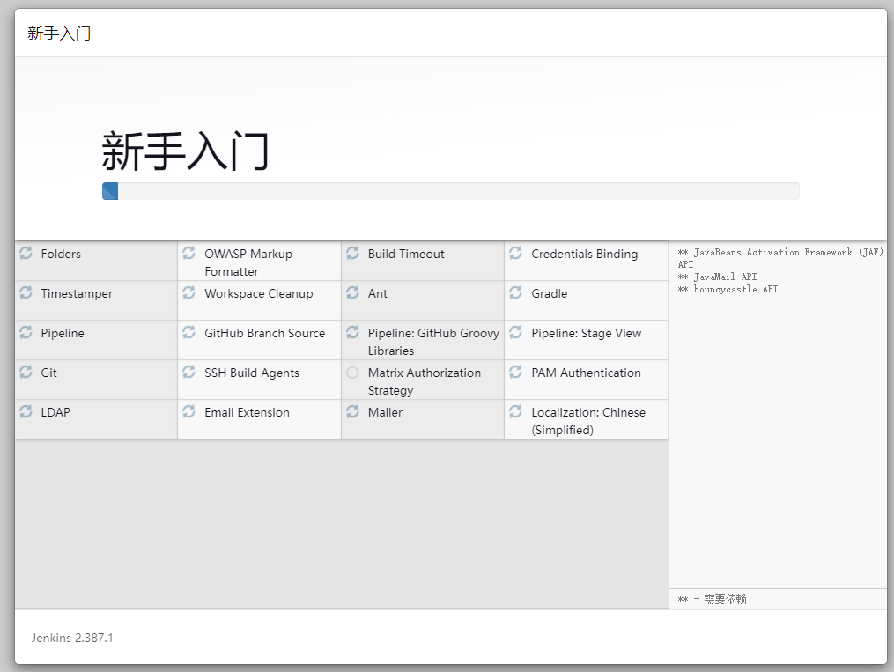Image resolution: width=894 pixels, height=672 pixels.
Task: Click the refresh icon next to Git
Action: click(26, 373)
